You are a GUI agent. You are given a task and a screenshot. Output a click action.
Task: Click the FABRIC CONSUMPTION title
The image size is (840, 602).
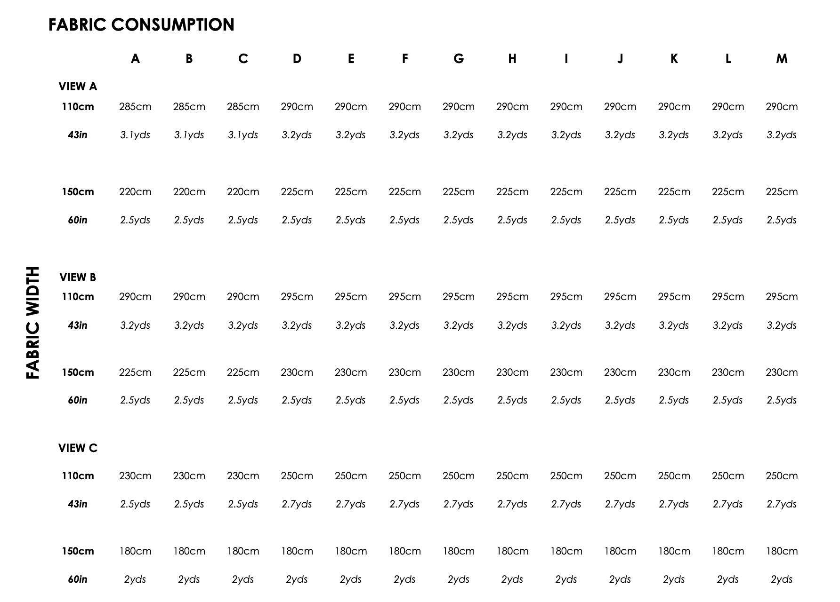point(141,24)
